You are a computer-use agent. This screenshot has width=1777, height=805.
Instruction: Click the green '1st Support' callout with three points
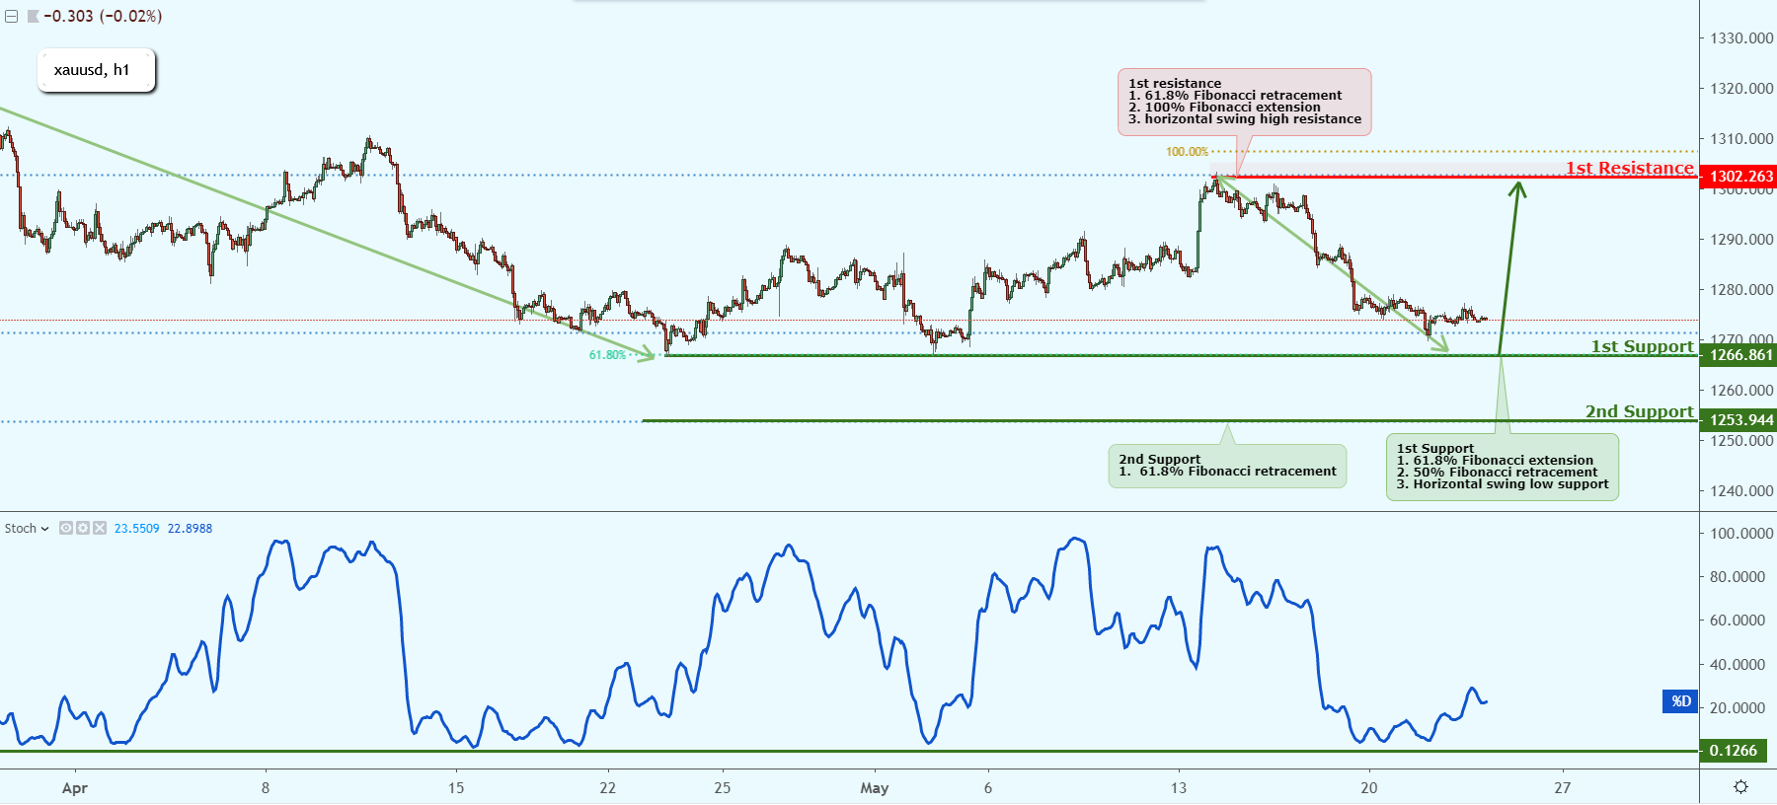tap(1503, 467)
